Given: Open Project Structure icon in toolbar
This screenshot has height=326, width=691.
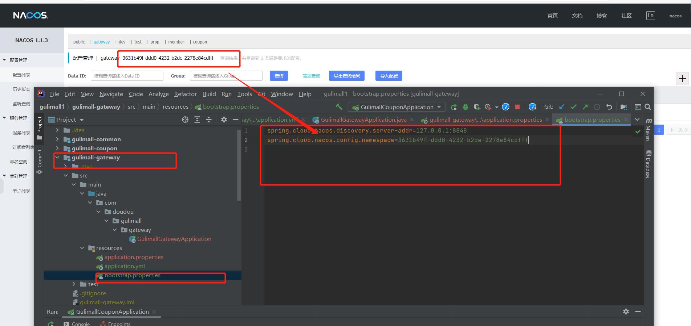Looking at the screenshot, I should point(624,107).
